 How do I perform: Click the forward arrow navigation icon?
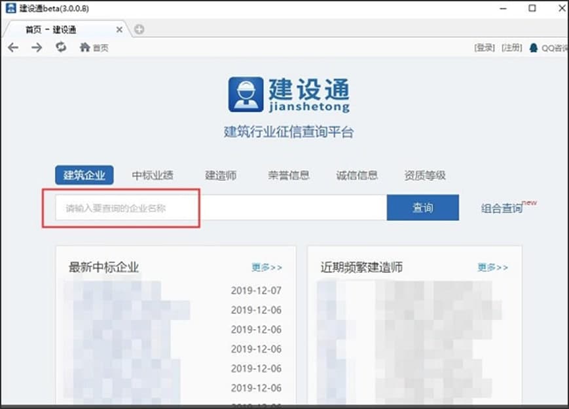37,48
